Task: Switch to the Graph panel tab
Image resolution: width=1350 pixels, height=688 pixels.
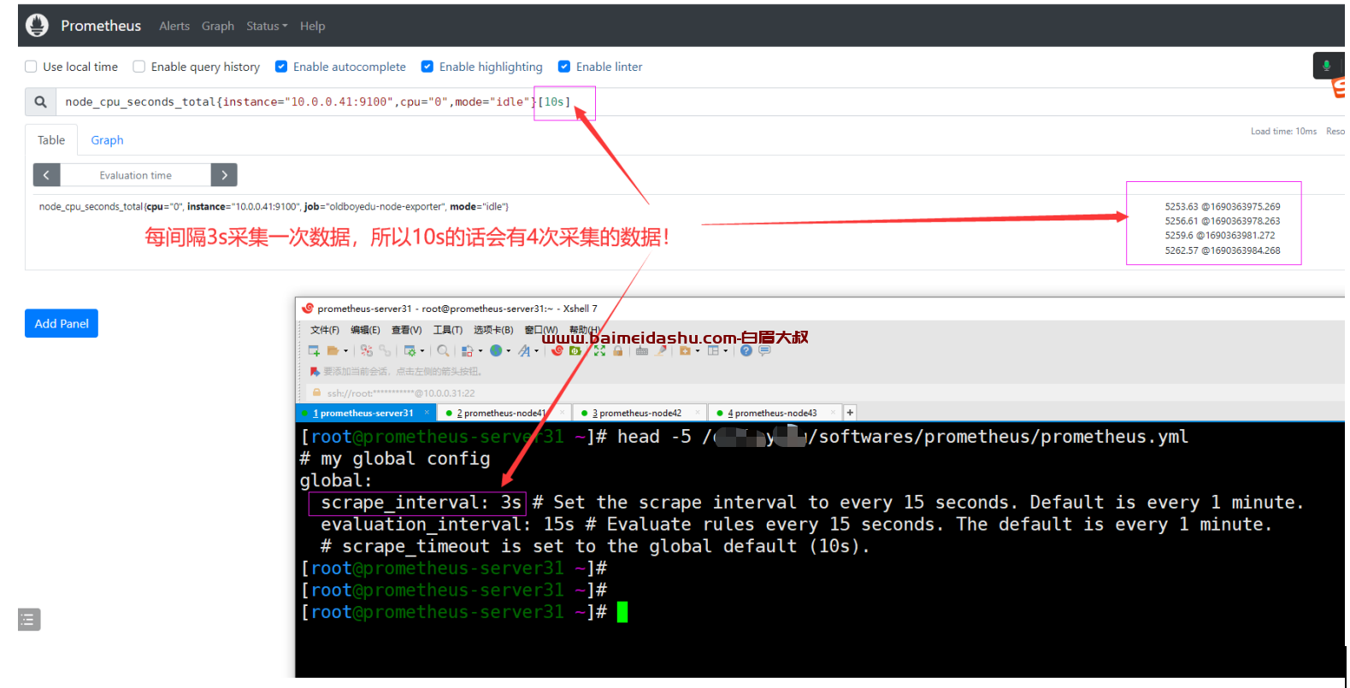Action: (107, 140)
